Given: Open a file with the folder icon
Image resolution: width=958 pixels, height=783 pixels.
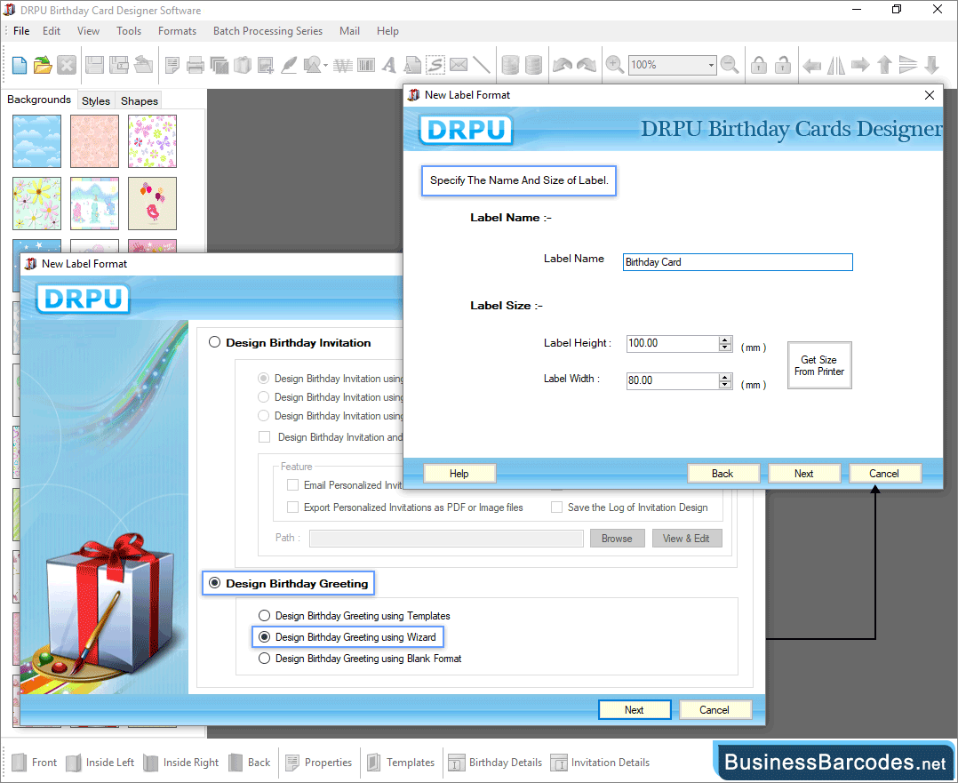Looking at the screenshot, I should click(43, 65).
